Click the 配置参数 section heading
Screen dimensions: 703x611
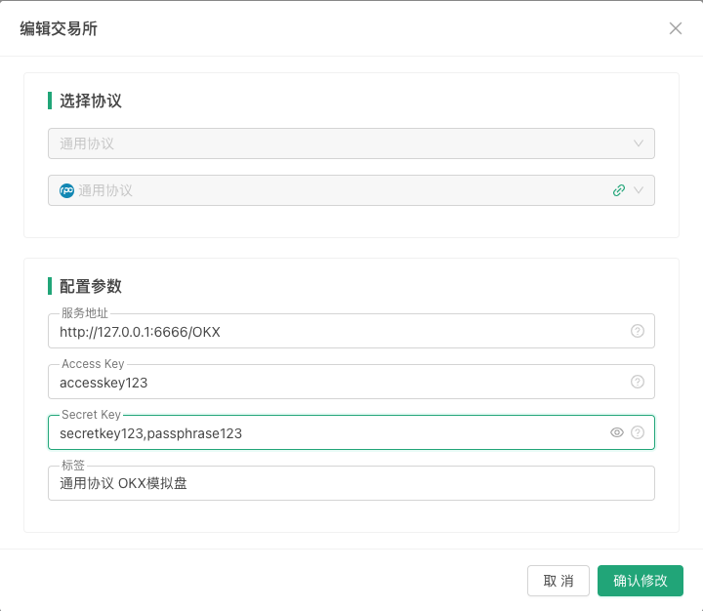tap(90, 286)
